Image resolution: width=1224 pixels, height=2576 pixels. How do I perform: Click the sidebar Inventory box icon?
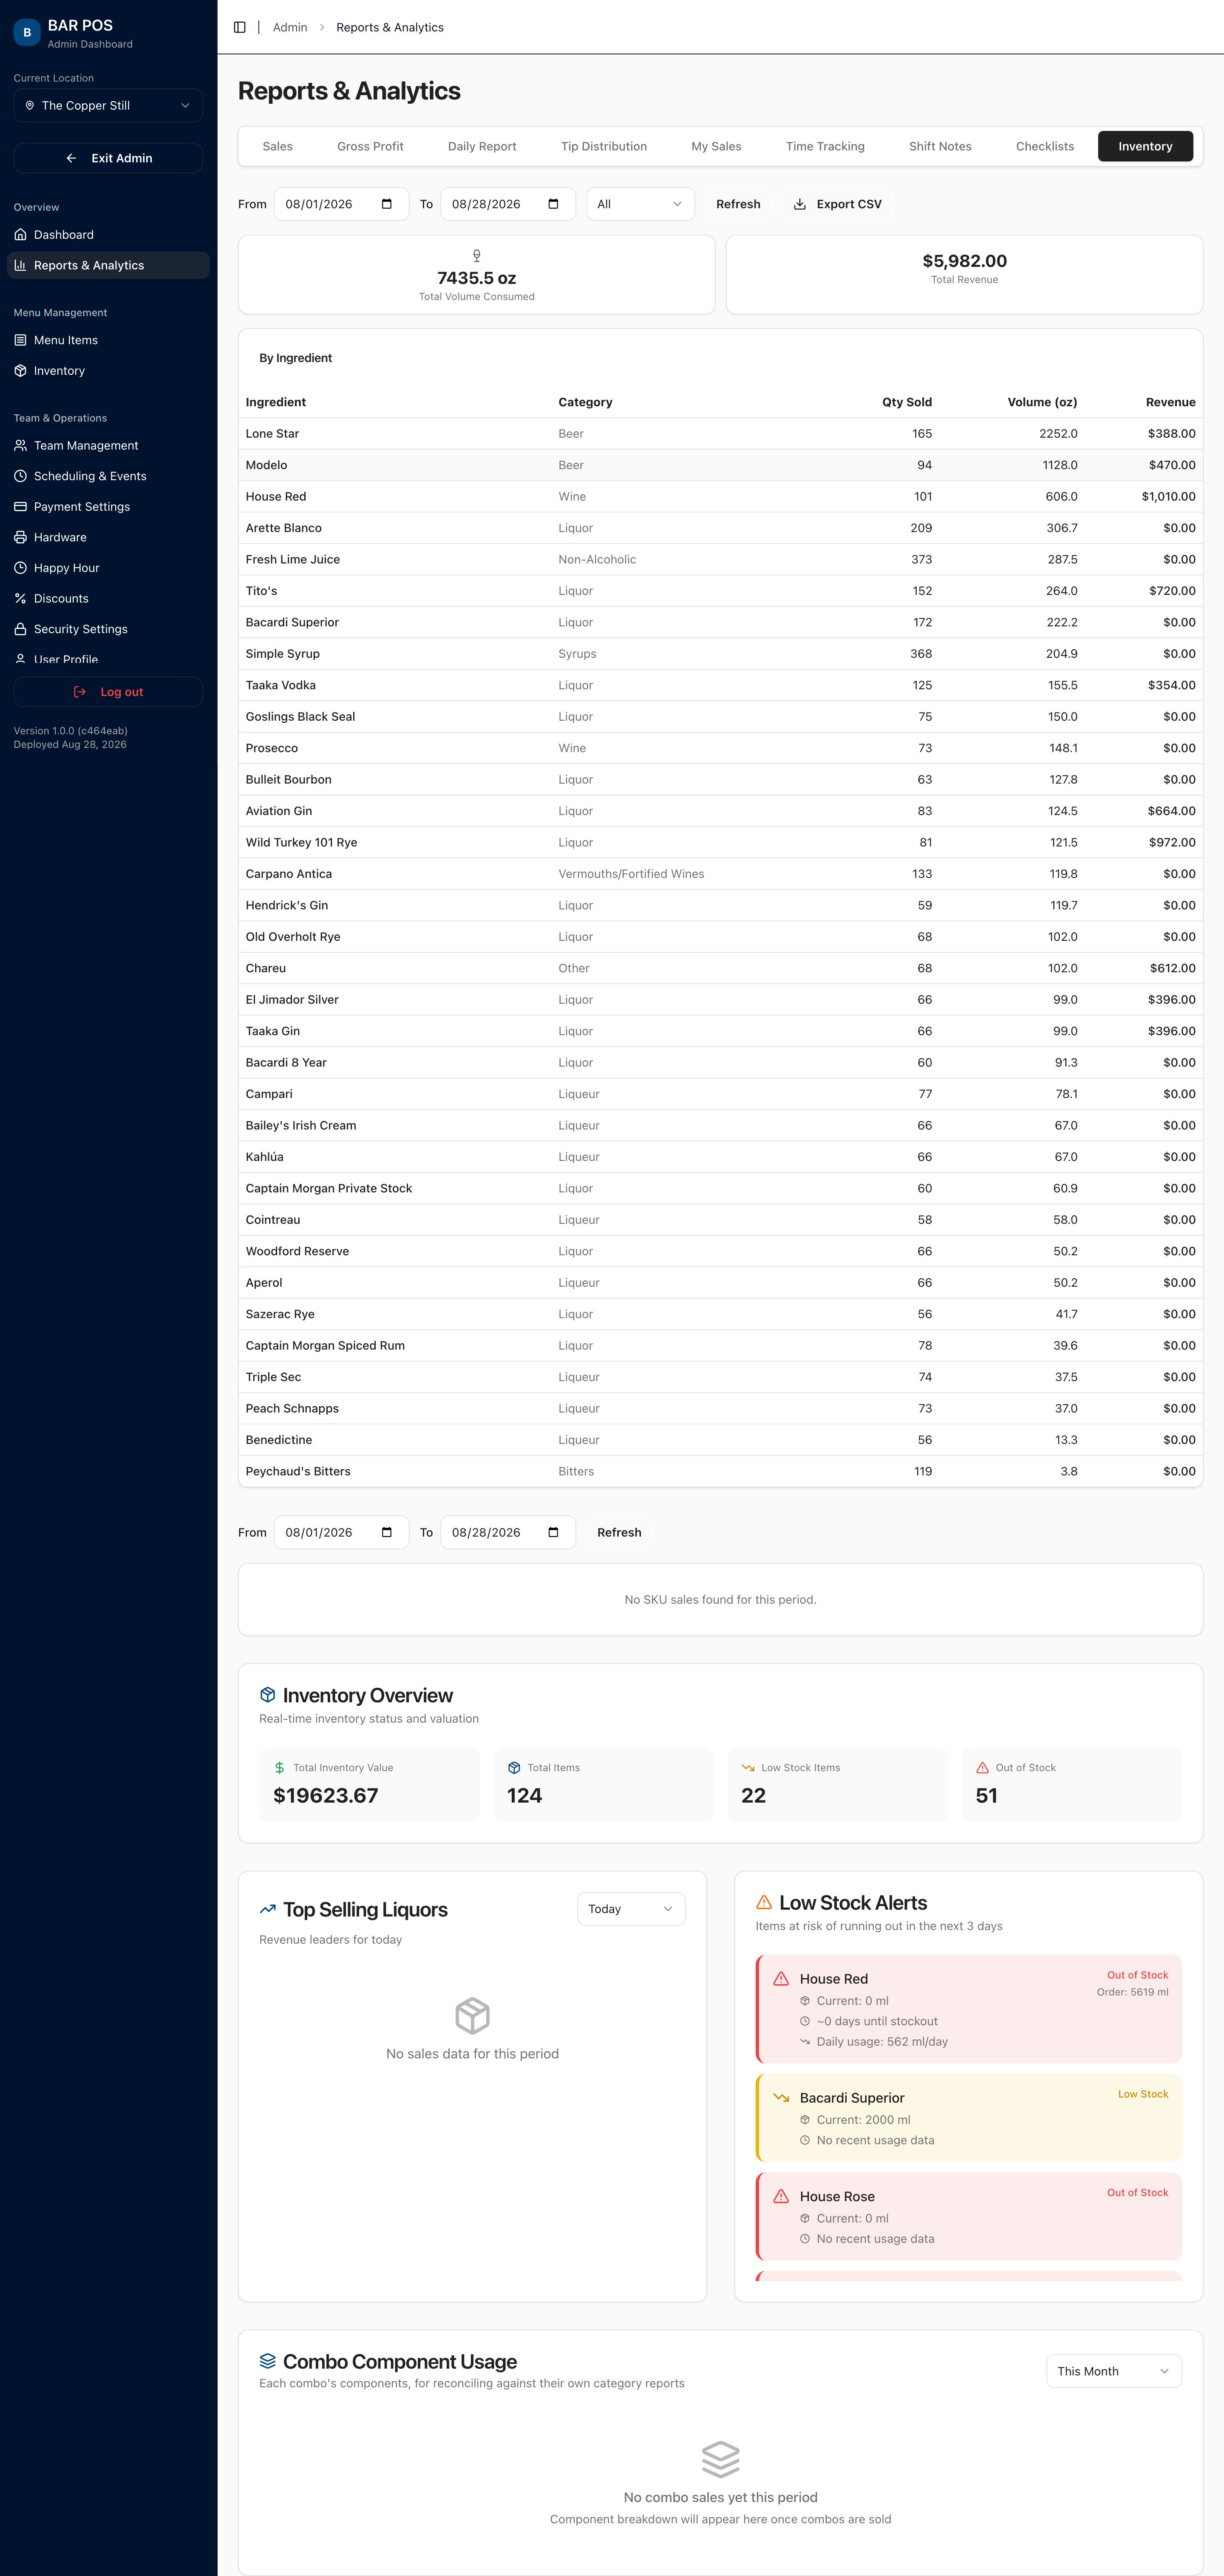click(20, 371)
